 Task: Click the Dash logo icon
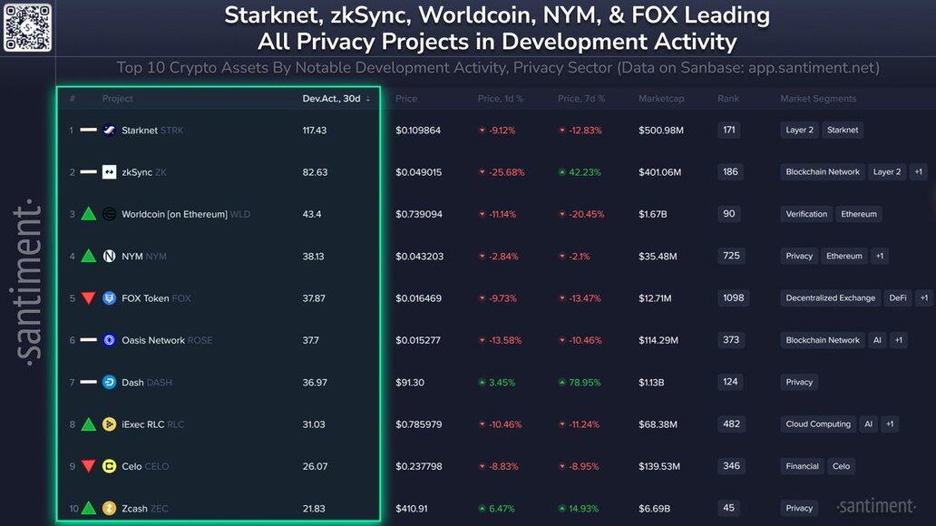[109, 382]
